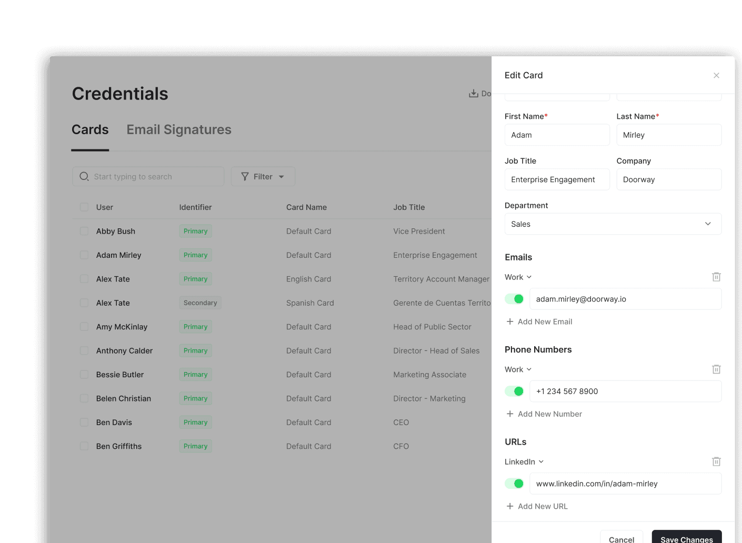Click the Head of Public Sector cell
742x543 pixels.
point(432,327)
